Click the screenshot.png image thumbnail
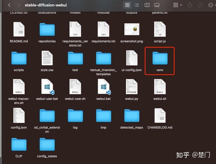The image size is (216, 164). tap(132, 29)
